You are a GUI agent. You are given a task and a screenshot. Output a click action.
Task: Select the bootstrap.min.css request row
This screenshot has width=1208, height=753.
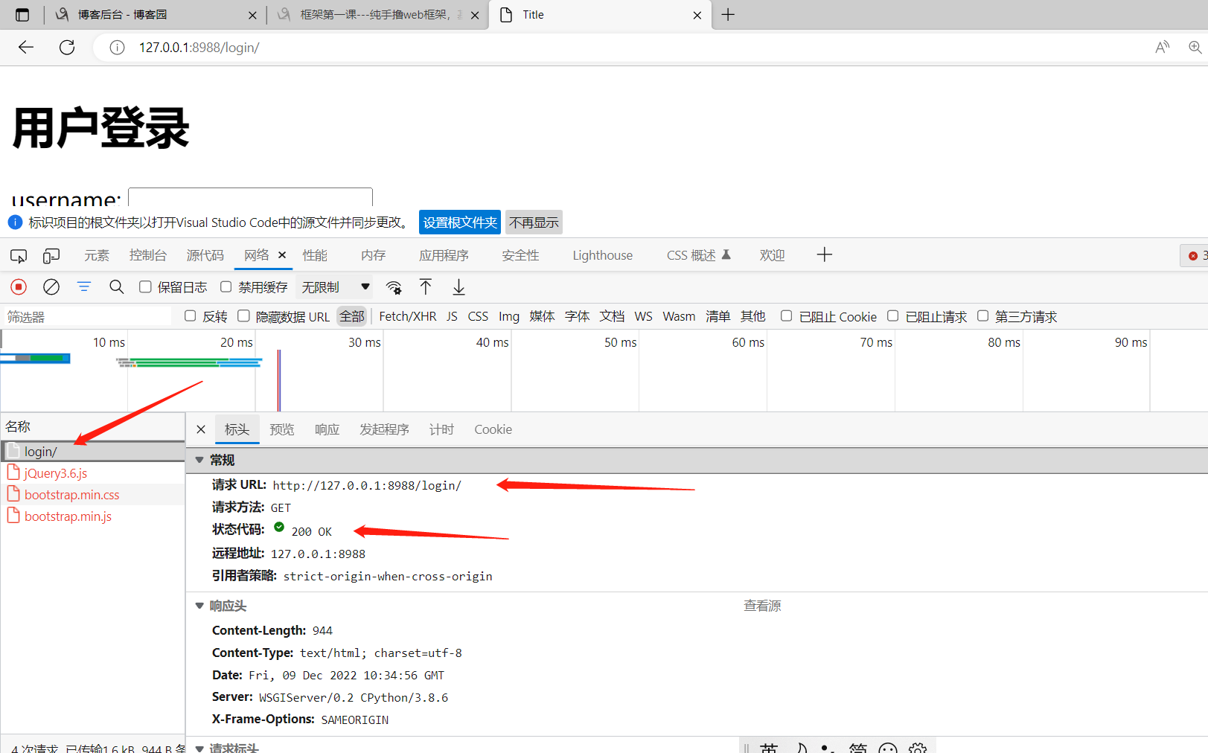point(93,495)
